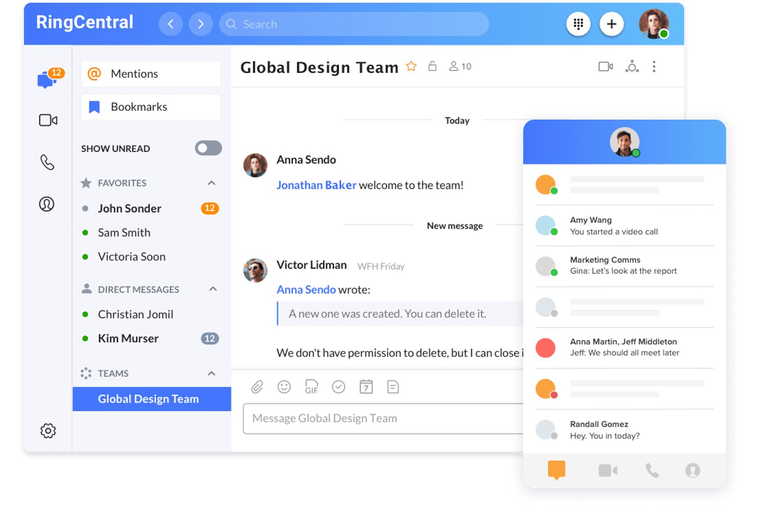This screenshot has height=506, width=759.
Task: Select the Phone tab in mobile panel
Action: pos(652,470)
